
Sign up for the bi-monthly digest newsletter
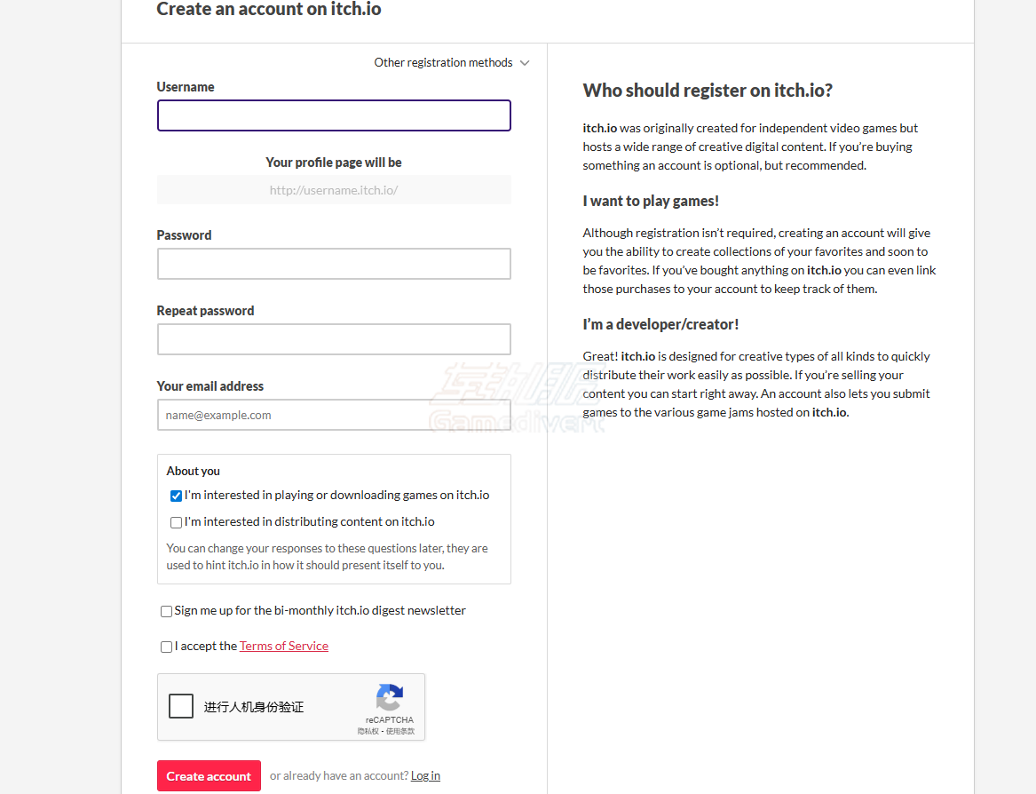(x=166, y=611)
